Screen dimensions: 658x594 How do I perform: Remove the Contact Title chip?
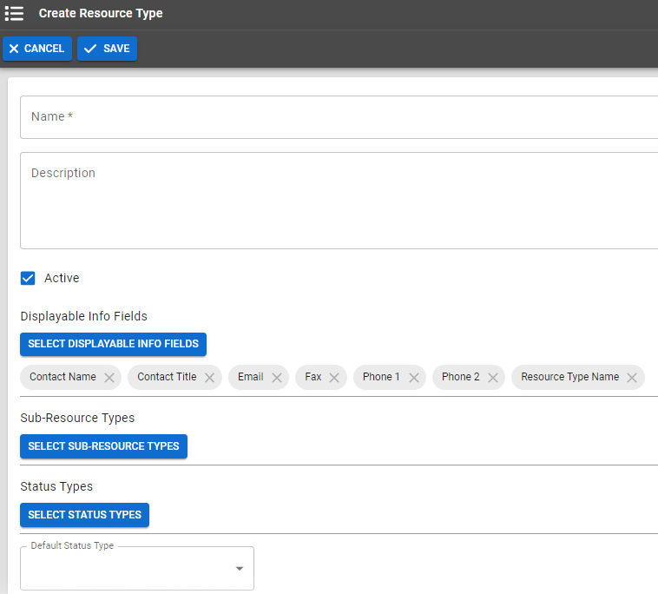(210, 378)
